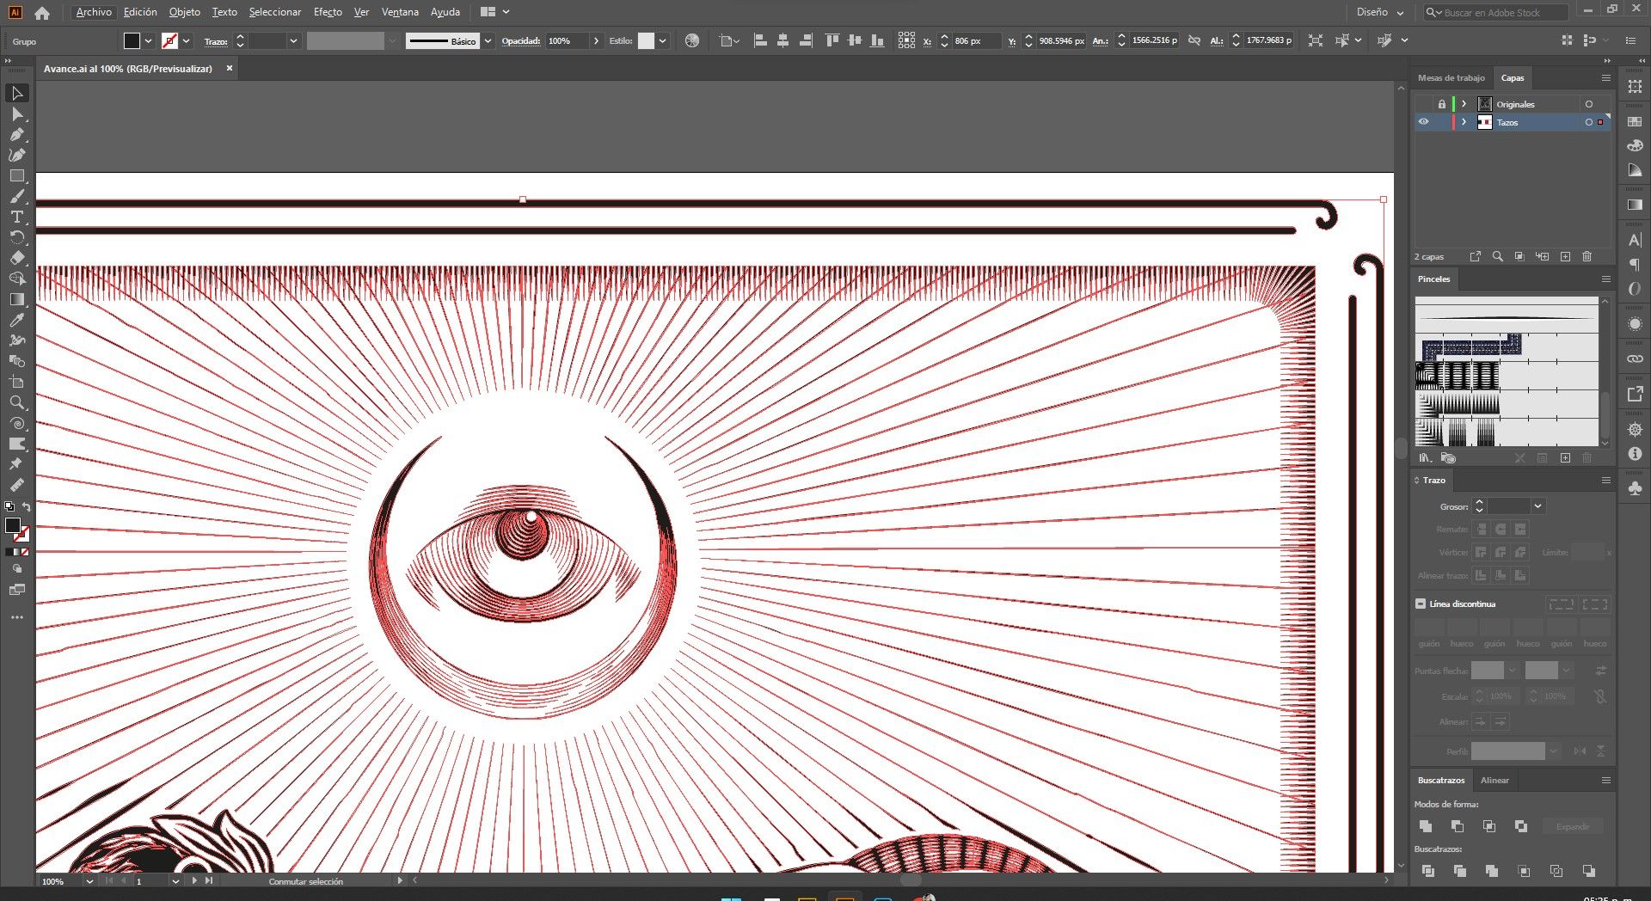Expand the Tazos layer
The height and width of the screenshot is (901, 1651).
pyautogui.click(x=1464, y=122)
